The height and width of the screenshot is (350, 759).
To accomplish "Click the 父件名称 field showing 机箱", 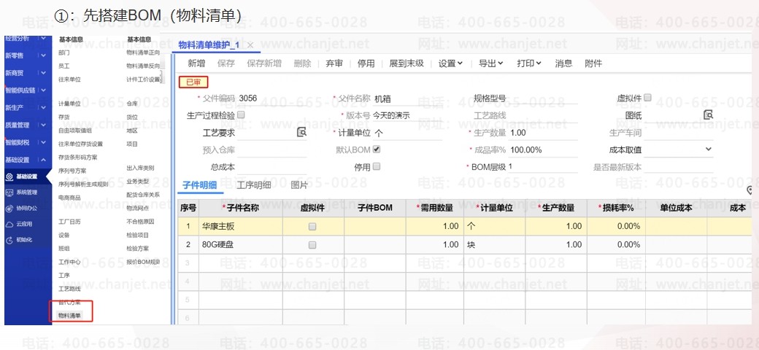I will (407, 98).
